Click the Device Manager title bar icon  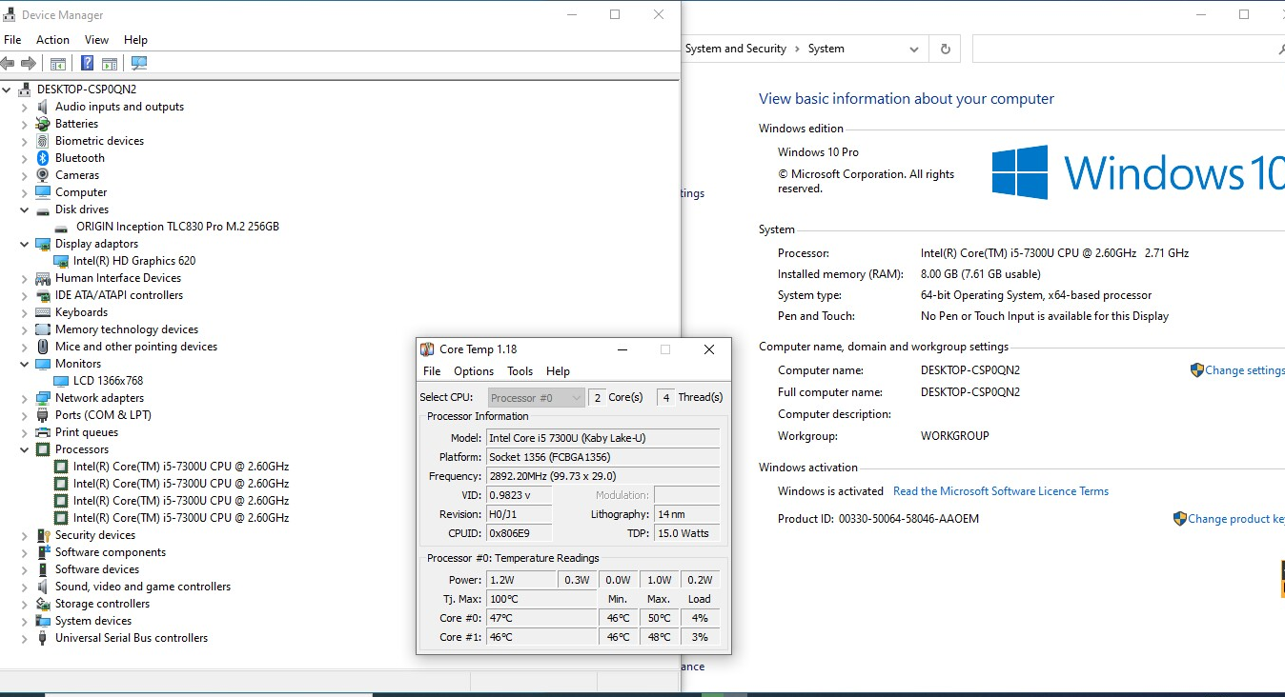point(10,15)
